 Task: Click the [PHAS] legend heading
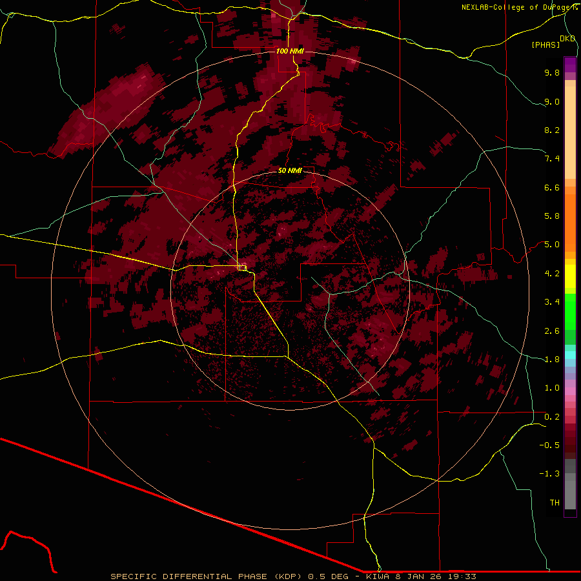tap(545, 45)
